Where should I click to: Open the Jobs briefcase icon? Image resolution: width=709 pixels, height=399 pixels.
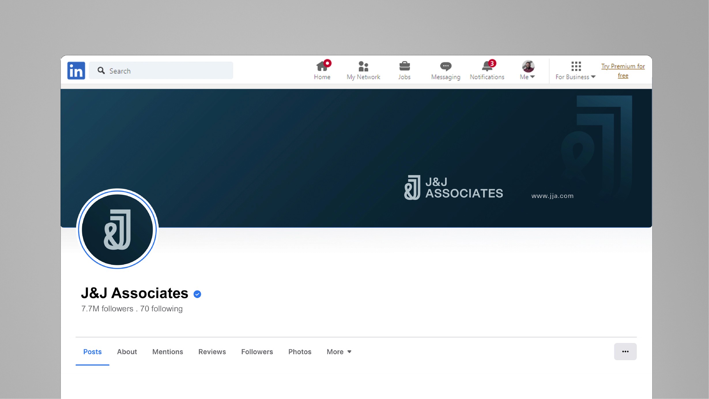point(404,66)
